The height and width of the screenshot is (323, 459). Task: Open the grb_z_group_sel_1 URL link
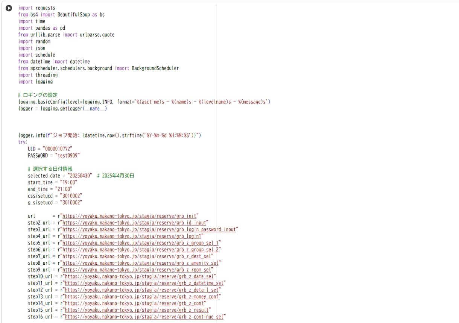[x=140, y=243]
